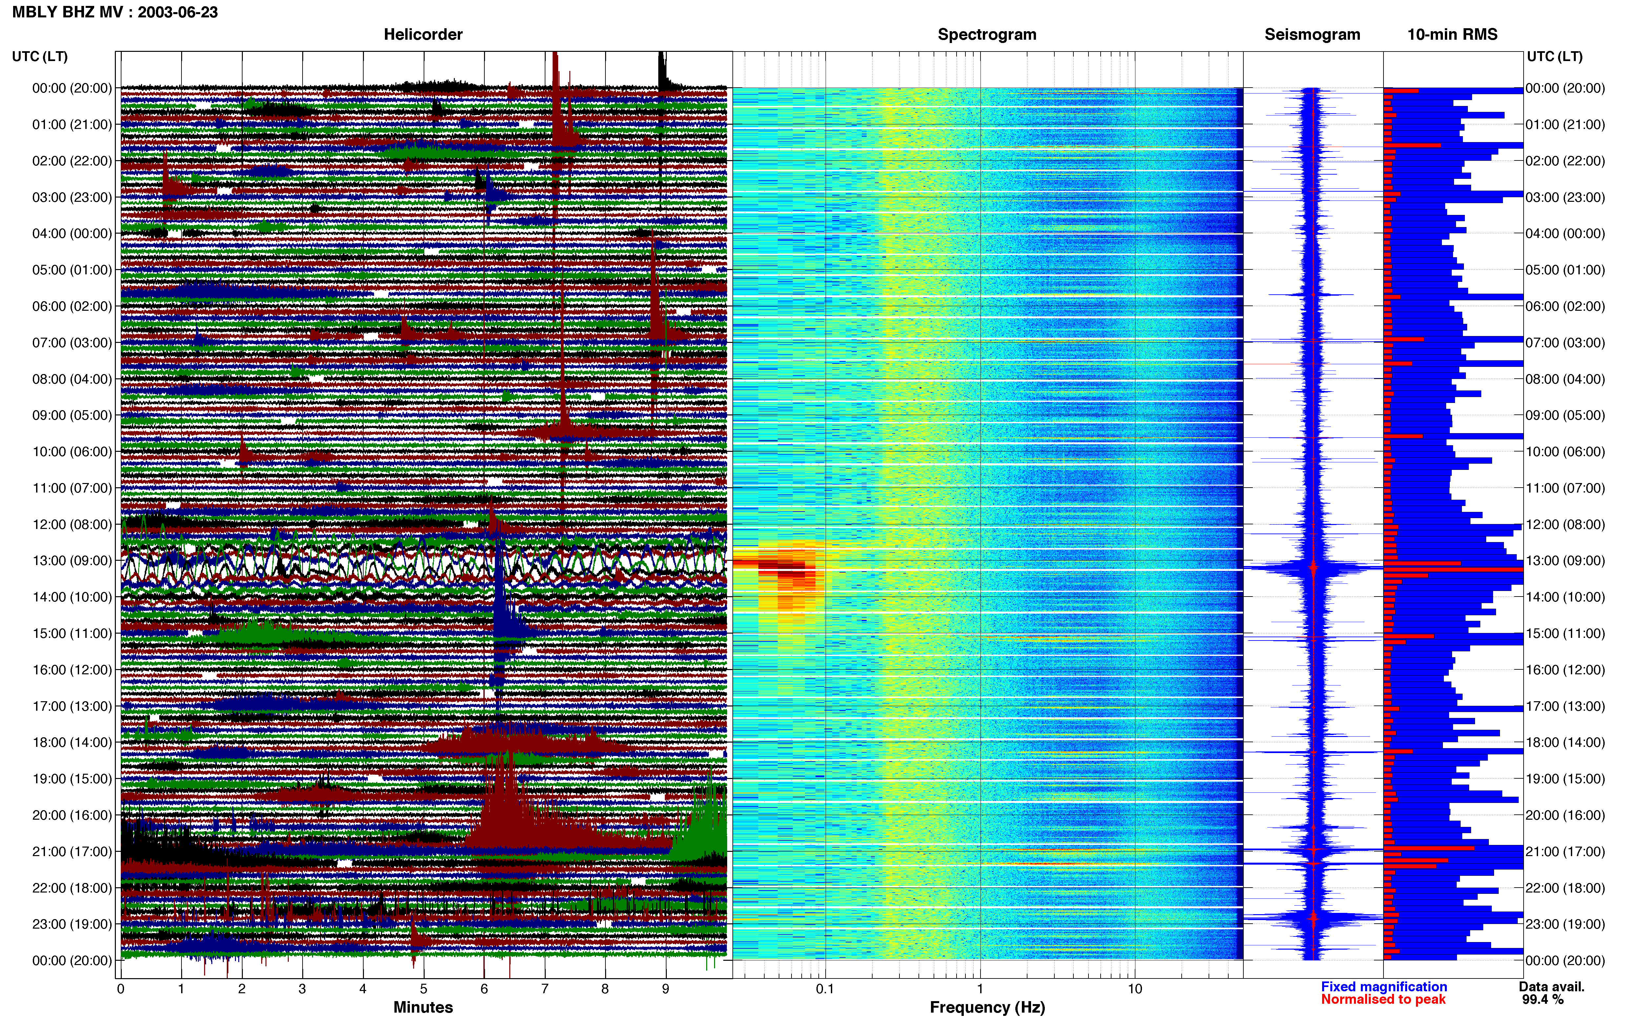Click '03:00 (23:00)' on the left time axis
The width and height of the screenshot is (1647, 1030).
[72, 198]
